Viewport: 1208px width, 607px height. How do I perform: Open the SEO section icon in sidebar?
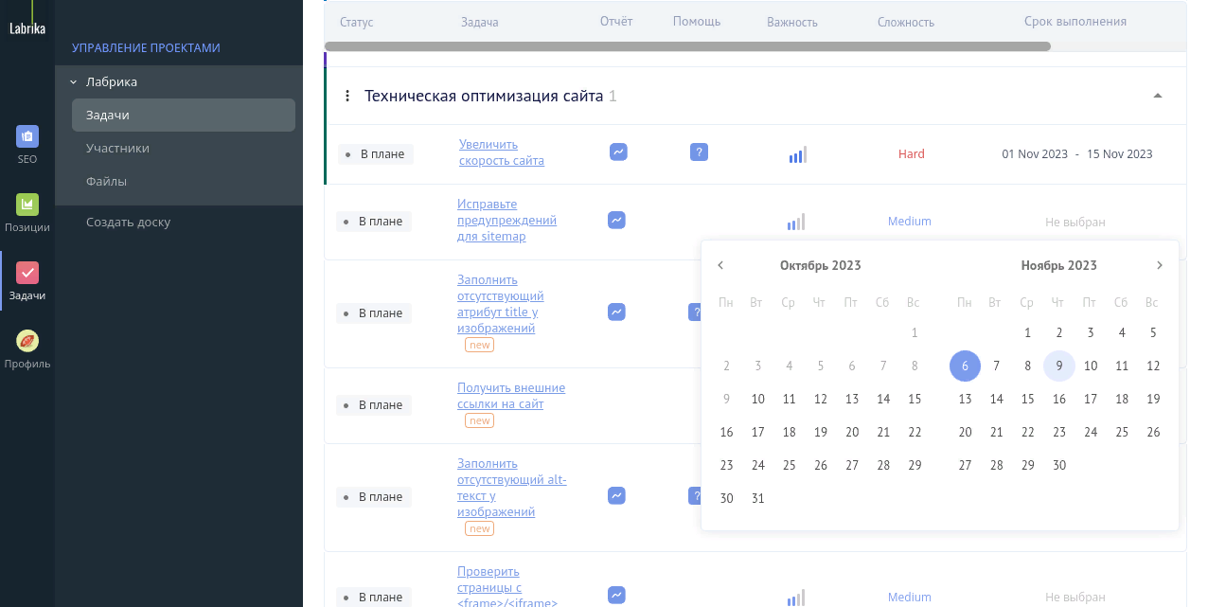(x=27, y=136)
